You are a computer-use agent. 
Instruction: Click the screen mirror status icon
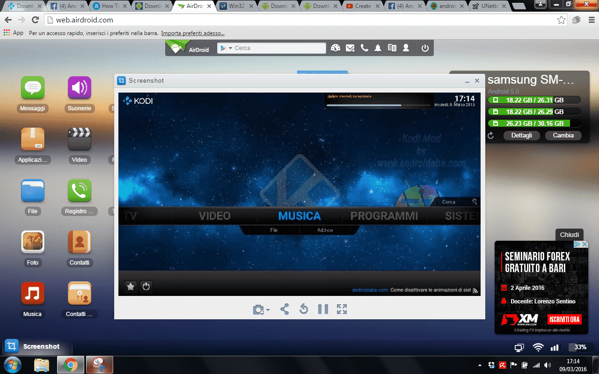(x=519, y=348)
